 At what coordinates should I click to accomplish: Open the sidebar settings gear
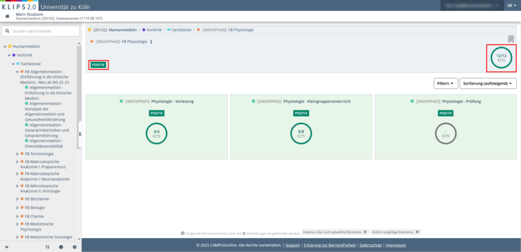point(74,247)
